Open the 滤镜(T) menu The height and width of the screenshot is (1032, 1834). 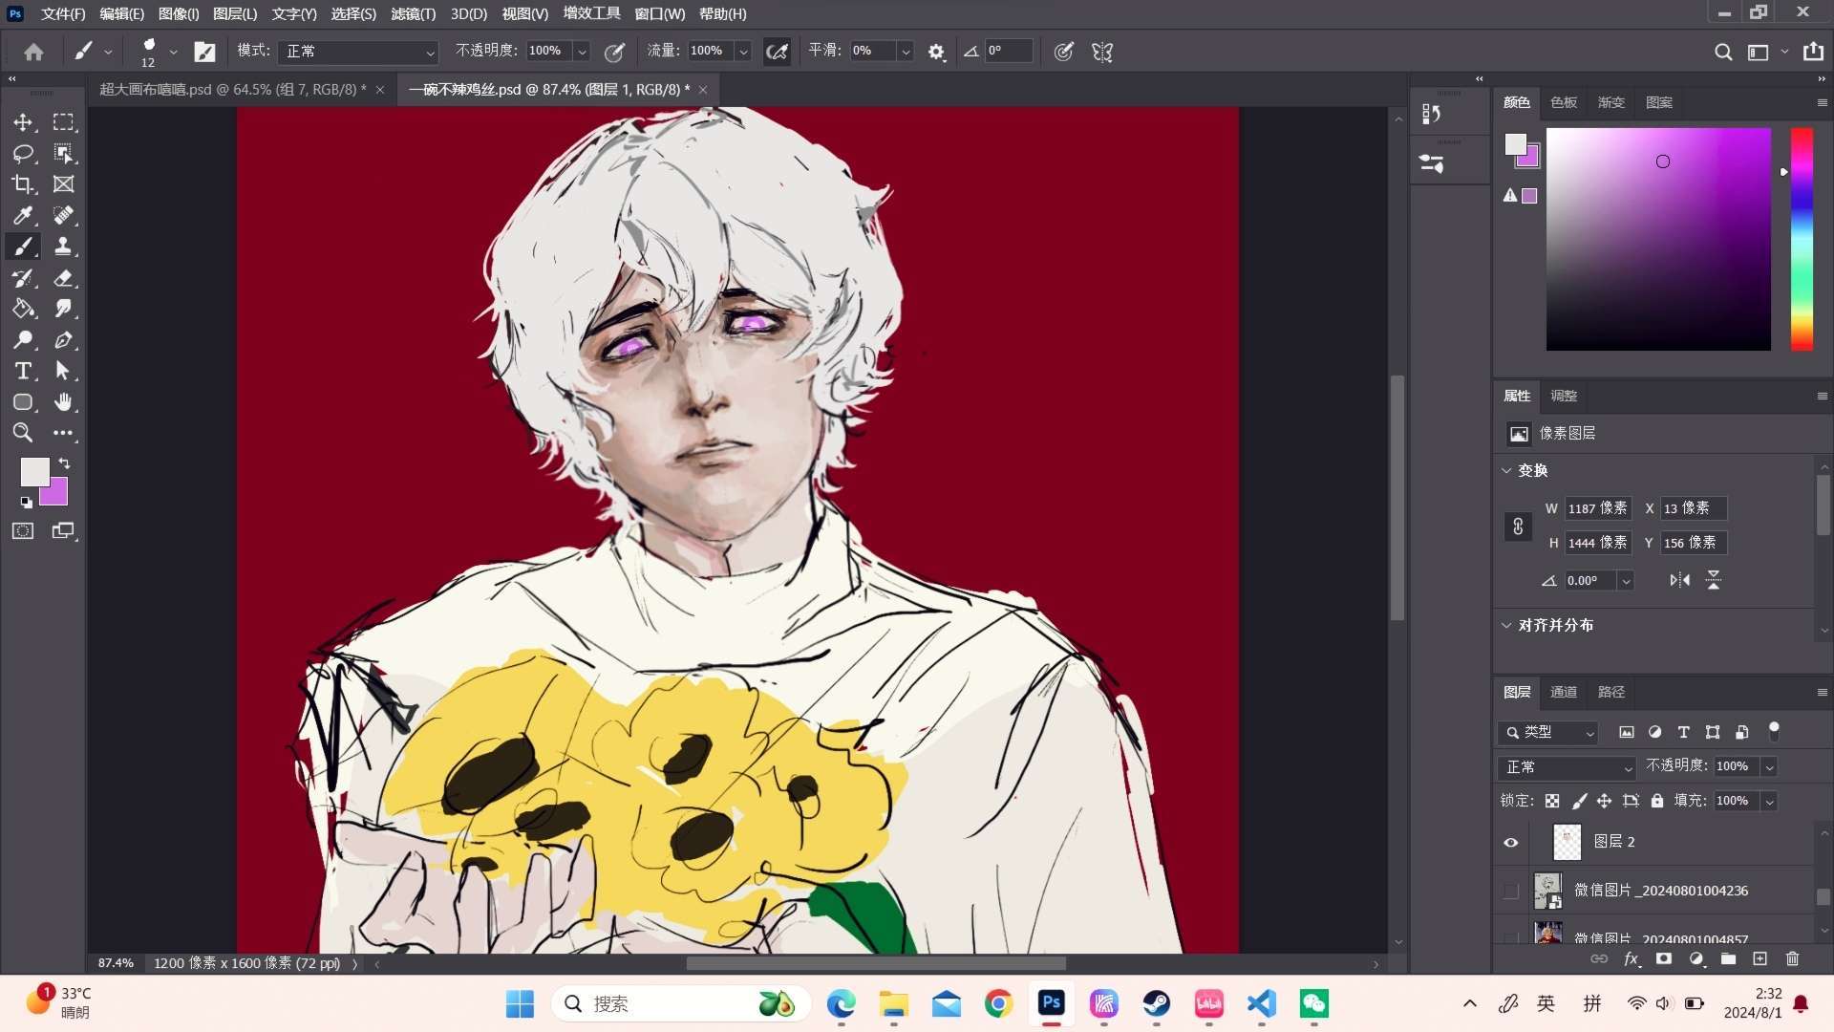[x=413, y=13]
